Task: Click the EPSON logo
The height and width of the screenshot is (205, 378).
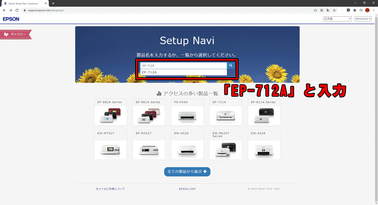Action: tap(11, 19)
